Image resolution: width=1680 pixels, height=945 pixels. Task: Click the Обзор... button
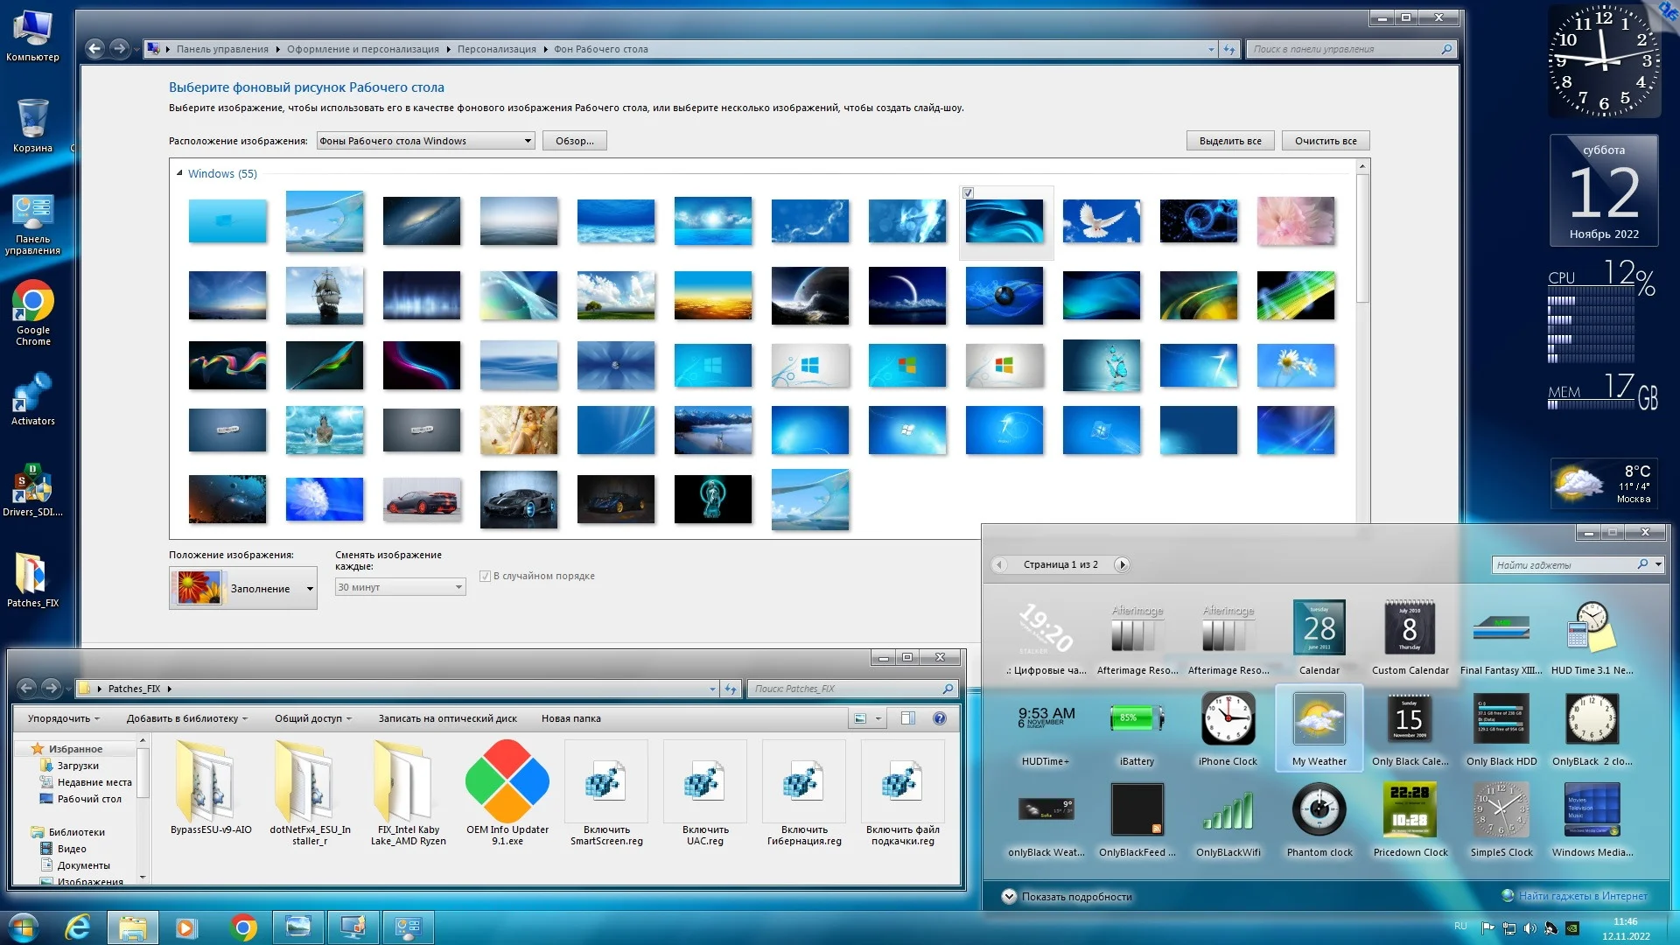574,141
